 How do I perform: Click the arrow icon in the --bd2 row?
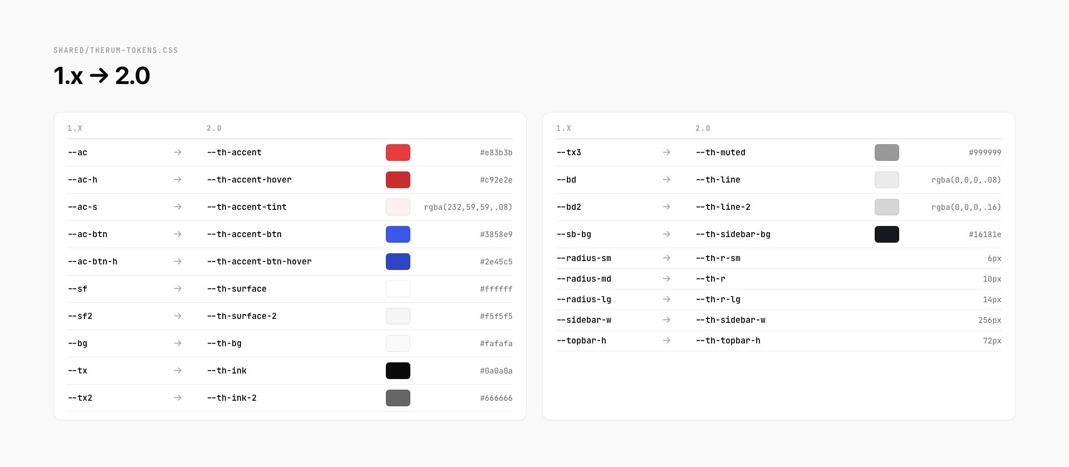click(666, 207)
